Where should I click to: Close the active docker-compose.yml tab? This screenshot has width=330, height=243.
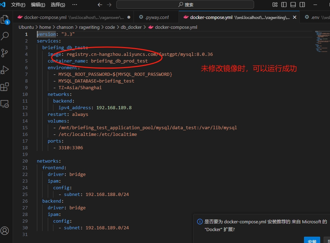[x=295, y=17]
